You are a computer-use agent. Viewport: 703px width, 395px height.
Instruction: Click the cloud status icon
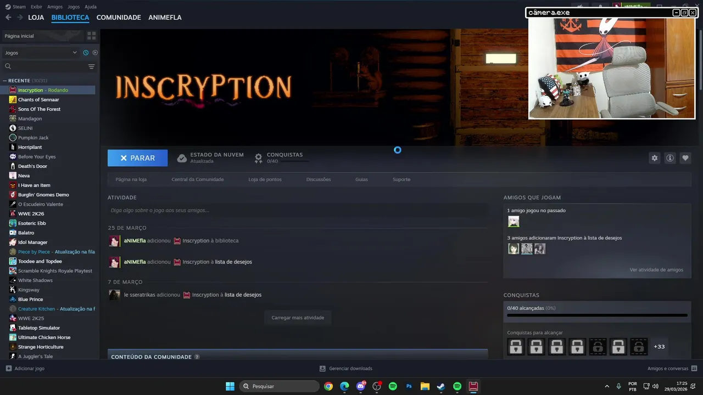coord(182,158)
